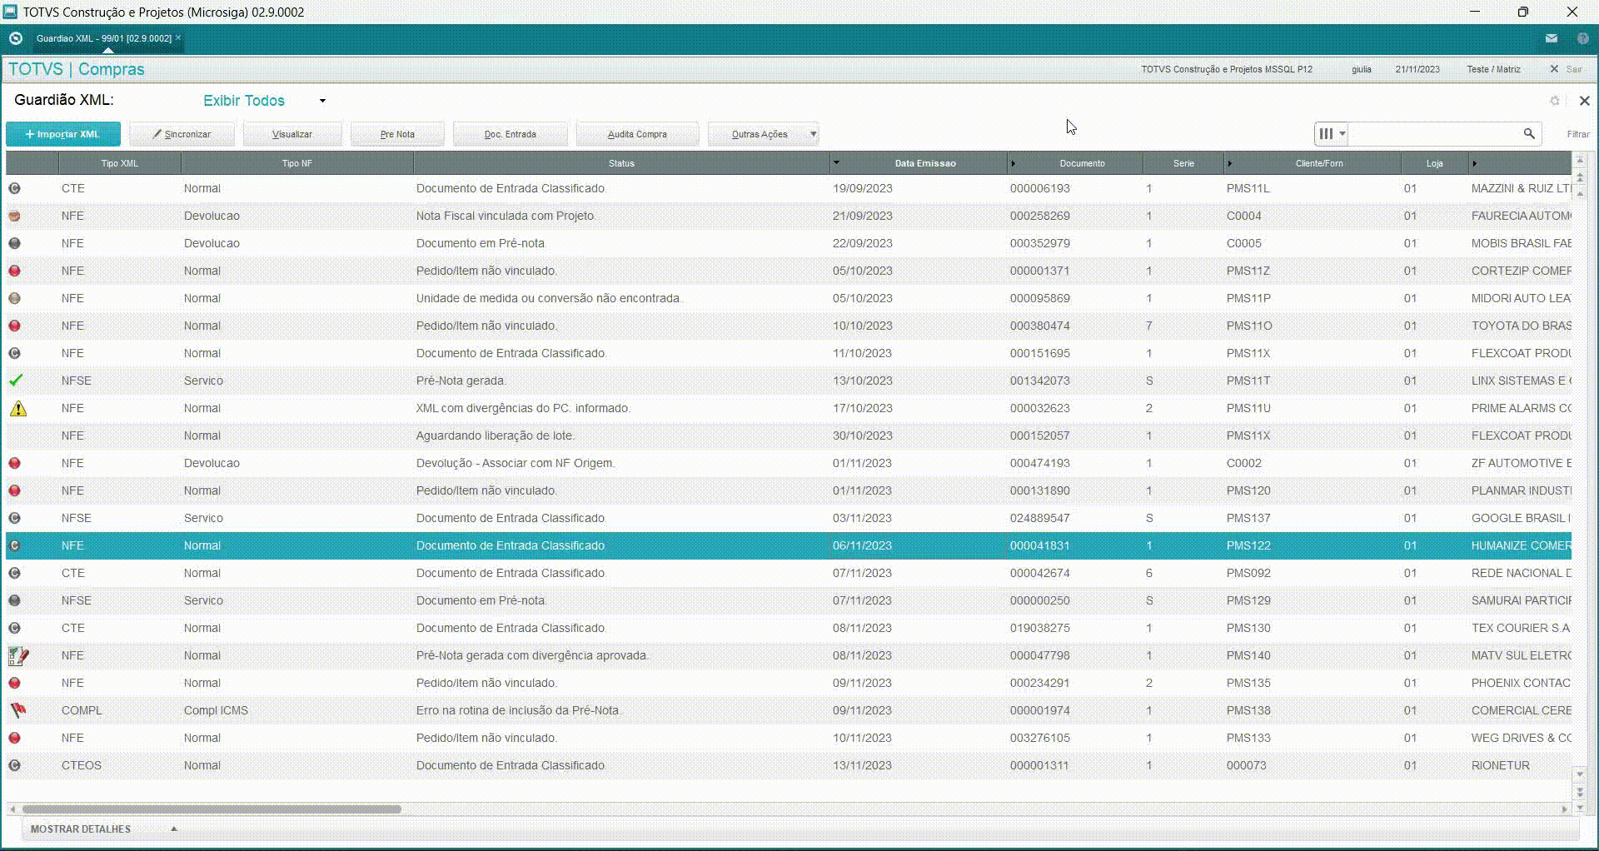Click the Doc. Entrada button
The width and height of the screenshot is (1599, 851).
coord(510,134)
